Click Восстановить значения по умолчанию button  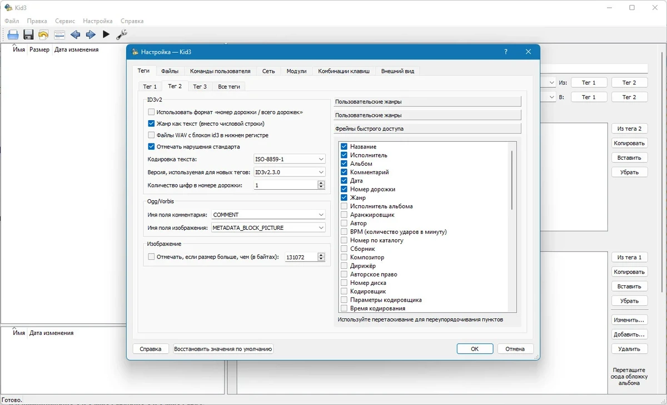pyautogui.click(x=223, y=349)
